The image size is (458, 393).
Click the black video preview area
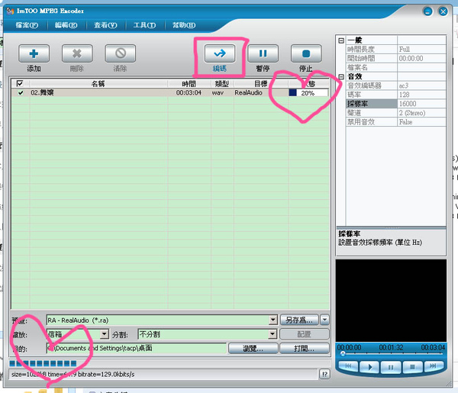coord(391,301)
